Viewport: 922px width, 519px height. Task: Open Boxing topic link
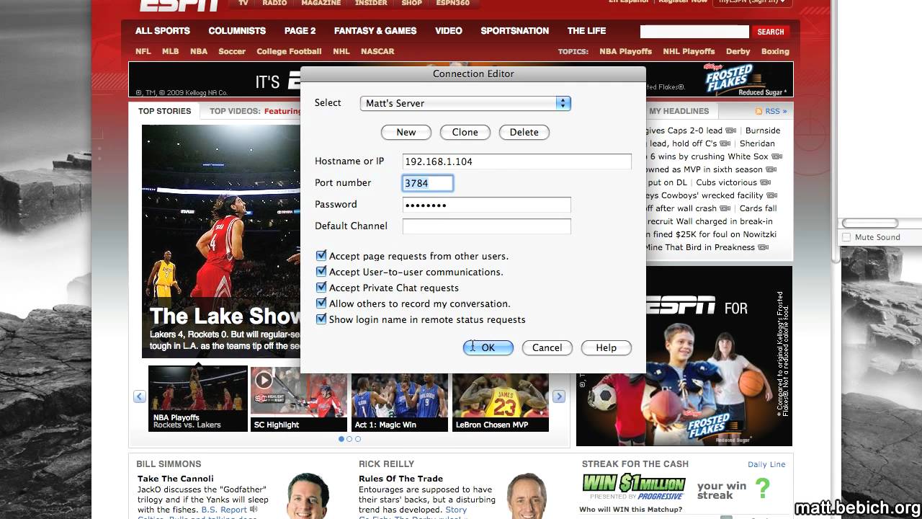pos(775,51)
